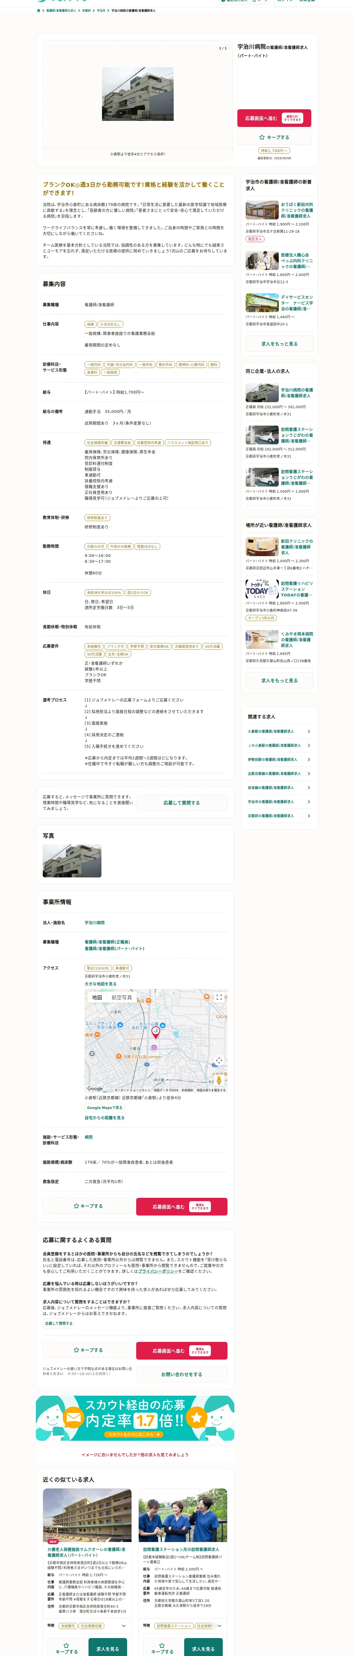Toggle fullscreen view on the map
This screenshot has height=1656, width=354.
coord(219,998)
